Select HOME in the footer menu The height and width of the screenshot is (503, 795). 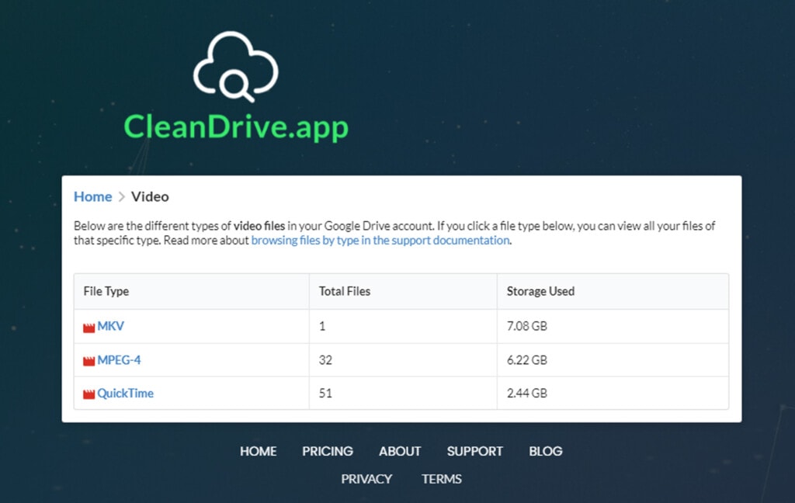tap(258, 451)
